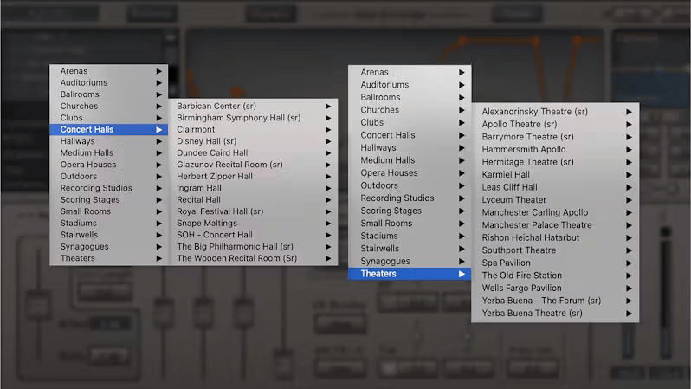
Task: Open Auditoriums in menu with Theaters highlighted
Action: click(410, 85)
